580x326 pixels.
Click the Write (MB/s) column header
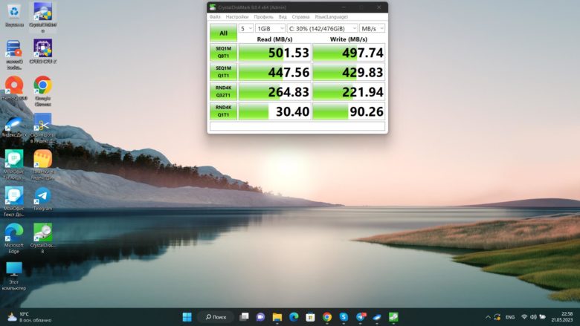tap(349, 39)
